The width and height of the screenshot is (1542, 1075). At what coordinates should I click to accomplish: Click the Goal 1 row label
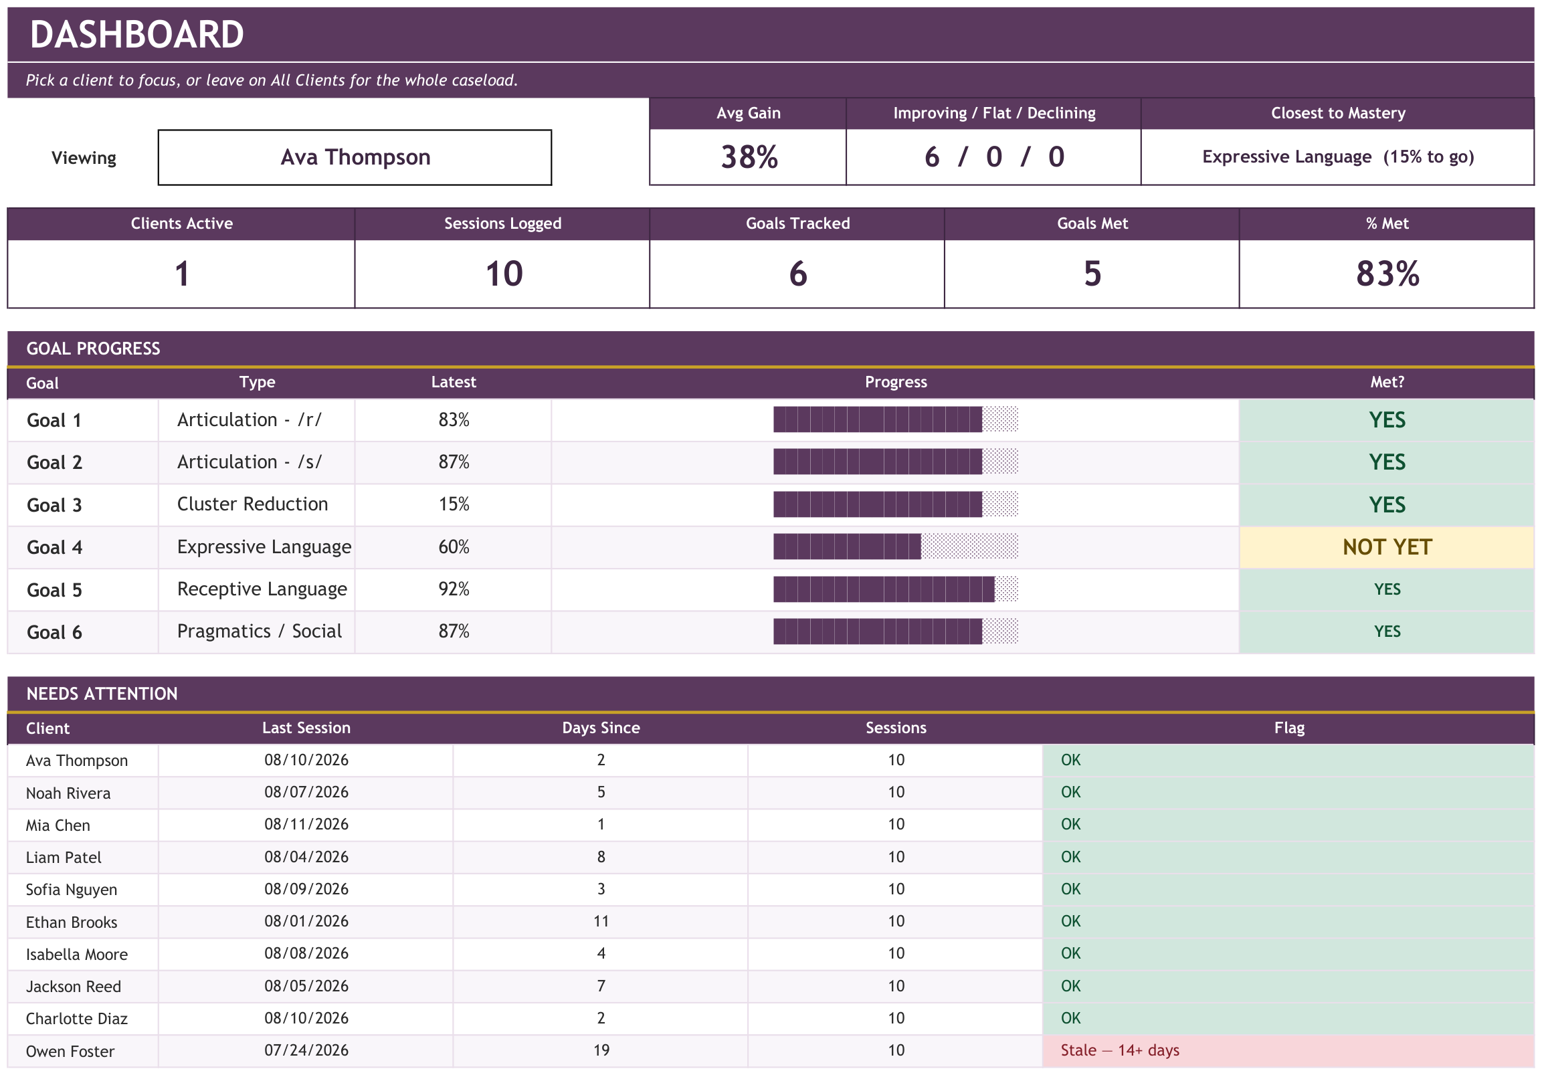pyautogui.click(x=54, y=420)
